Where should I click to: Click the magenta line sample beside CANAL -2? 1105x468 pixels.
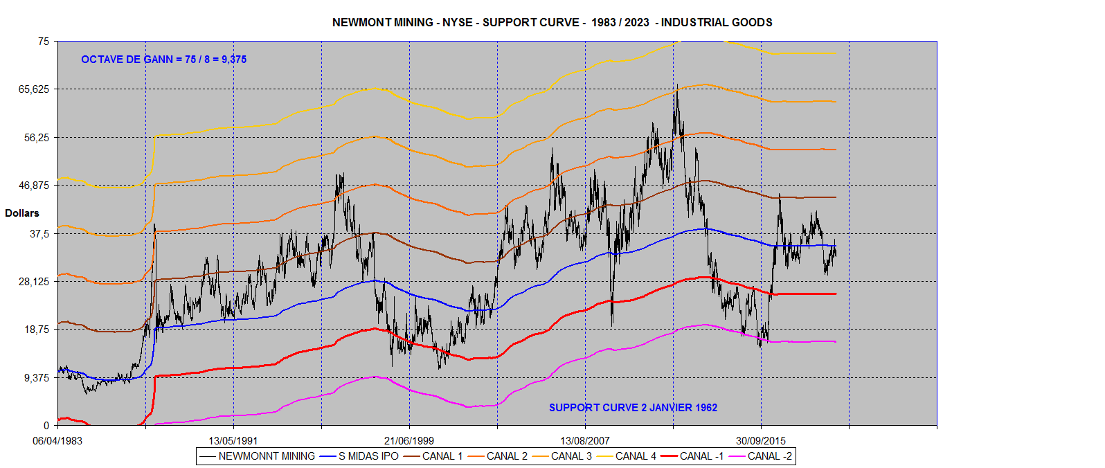pos(737,456)
